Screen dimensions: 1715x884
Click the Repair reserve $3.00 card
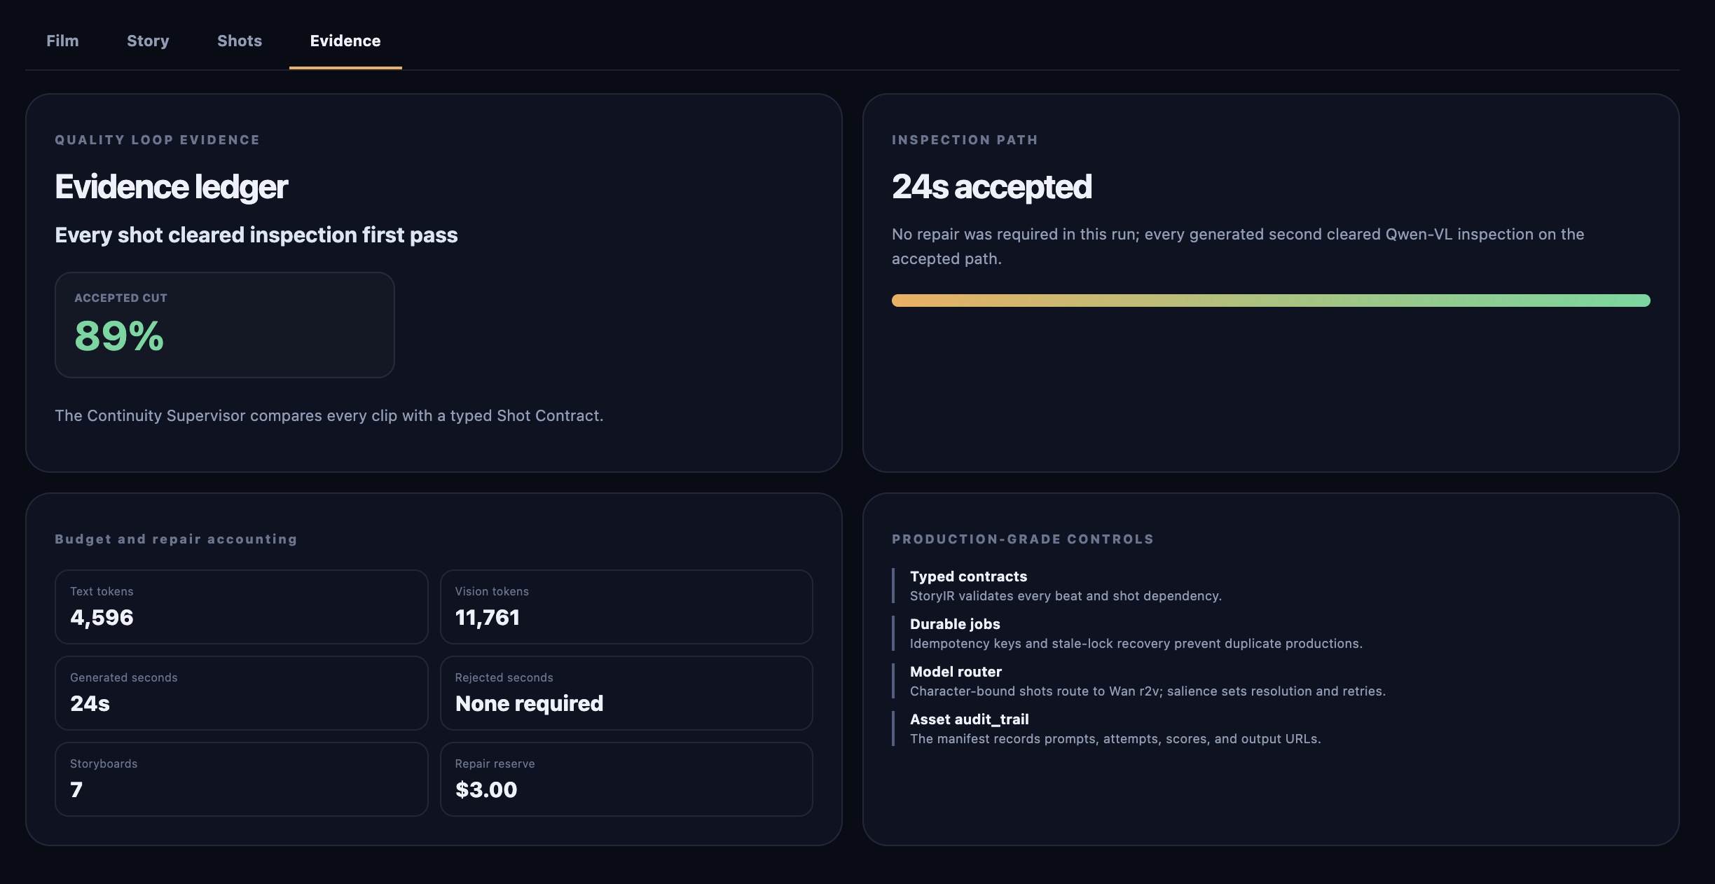click(x=626, y=779)
